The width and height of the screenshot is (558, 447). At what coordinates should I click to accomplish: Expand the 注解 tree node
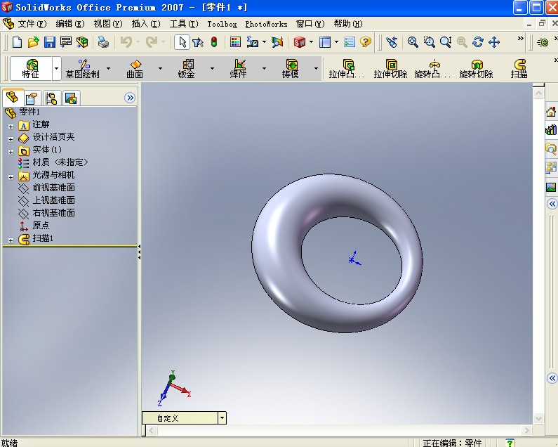[x=11, y=127]
